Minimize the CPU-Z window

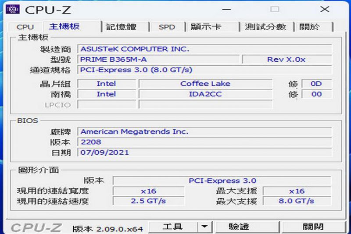pos(226,9)
